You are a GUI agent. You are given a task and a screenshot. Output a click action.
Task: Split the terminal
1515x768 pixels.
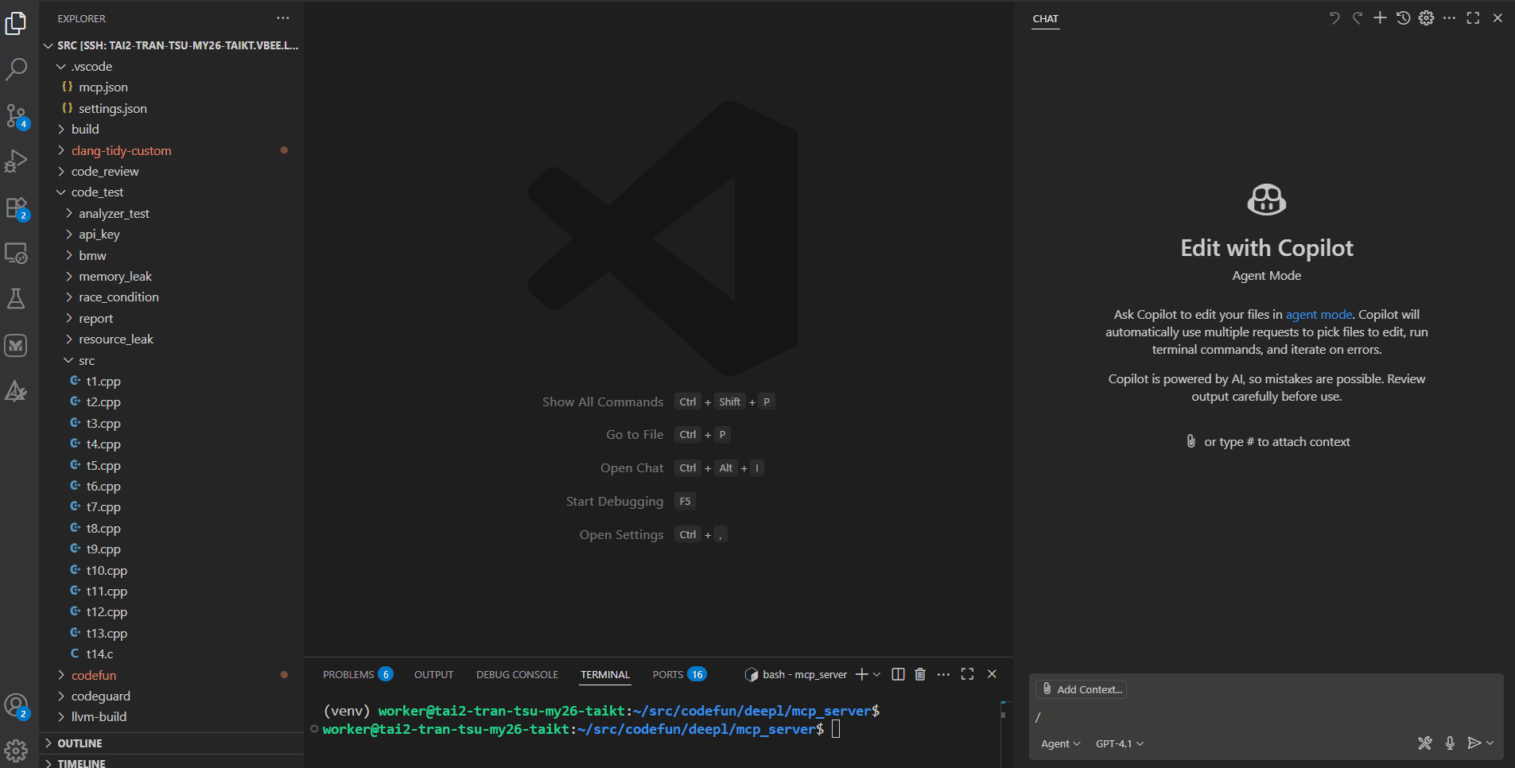coord(898,674)
